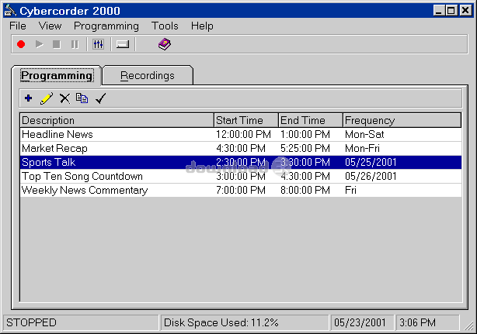This screenshot has width=477, height=334.
Task: Select Top Ten Song Countdown row
Action: [241, 176]
